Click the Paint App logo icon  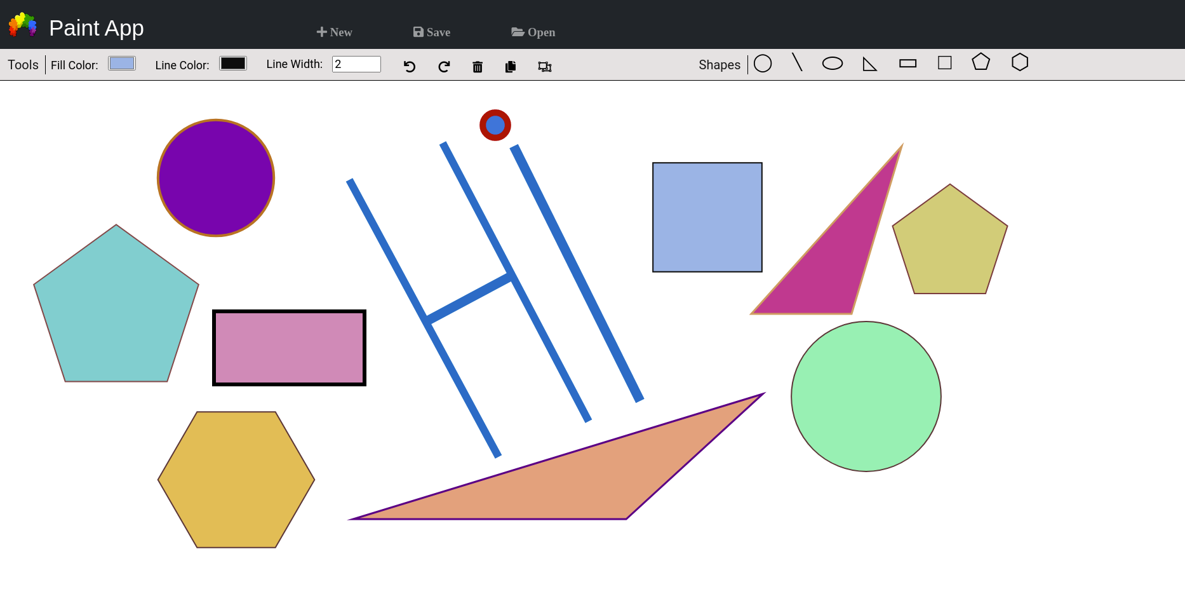(22, 25)
